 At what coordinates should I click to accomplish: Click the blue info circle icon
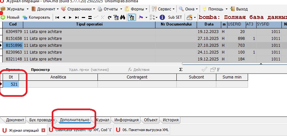[x=162, y=17]
